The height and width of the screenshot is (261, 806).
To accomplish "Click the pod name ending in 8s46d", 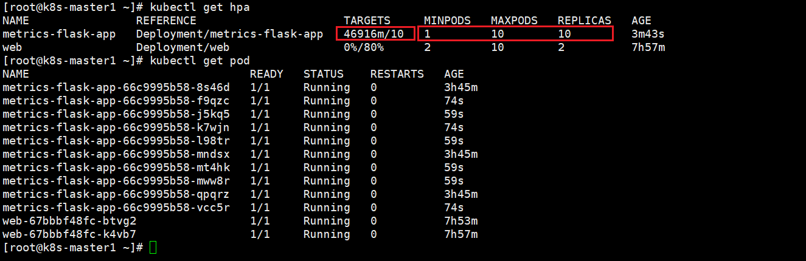I will click(x=116, y=87).
